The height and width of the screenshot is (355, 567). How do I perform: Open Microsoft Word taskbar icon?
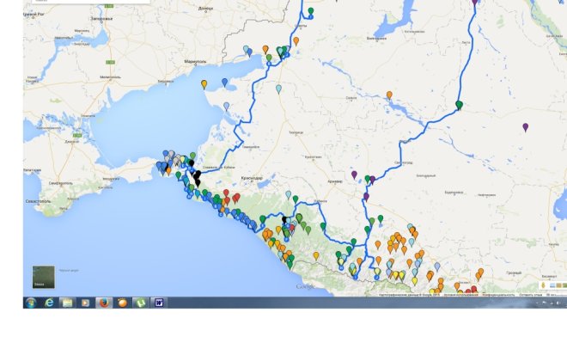(x=159, y=303)
